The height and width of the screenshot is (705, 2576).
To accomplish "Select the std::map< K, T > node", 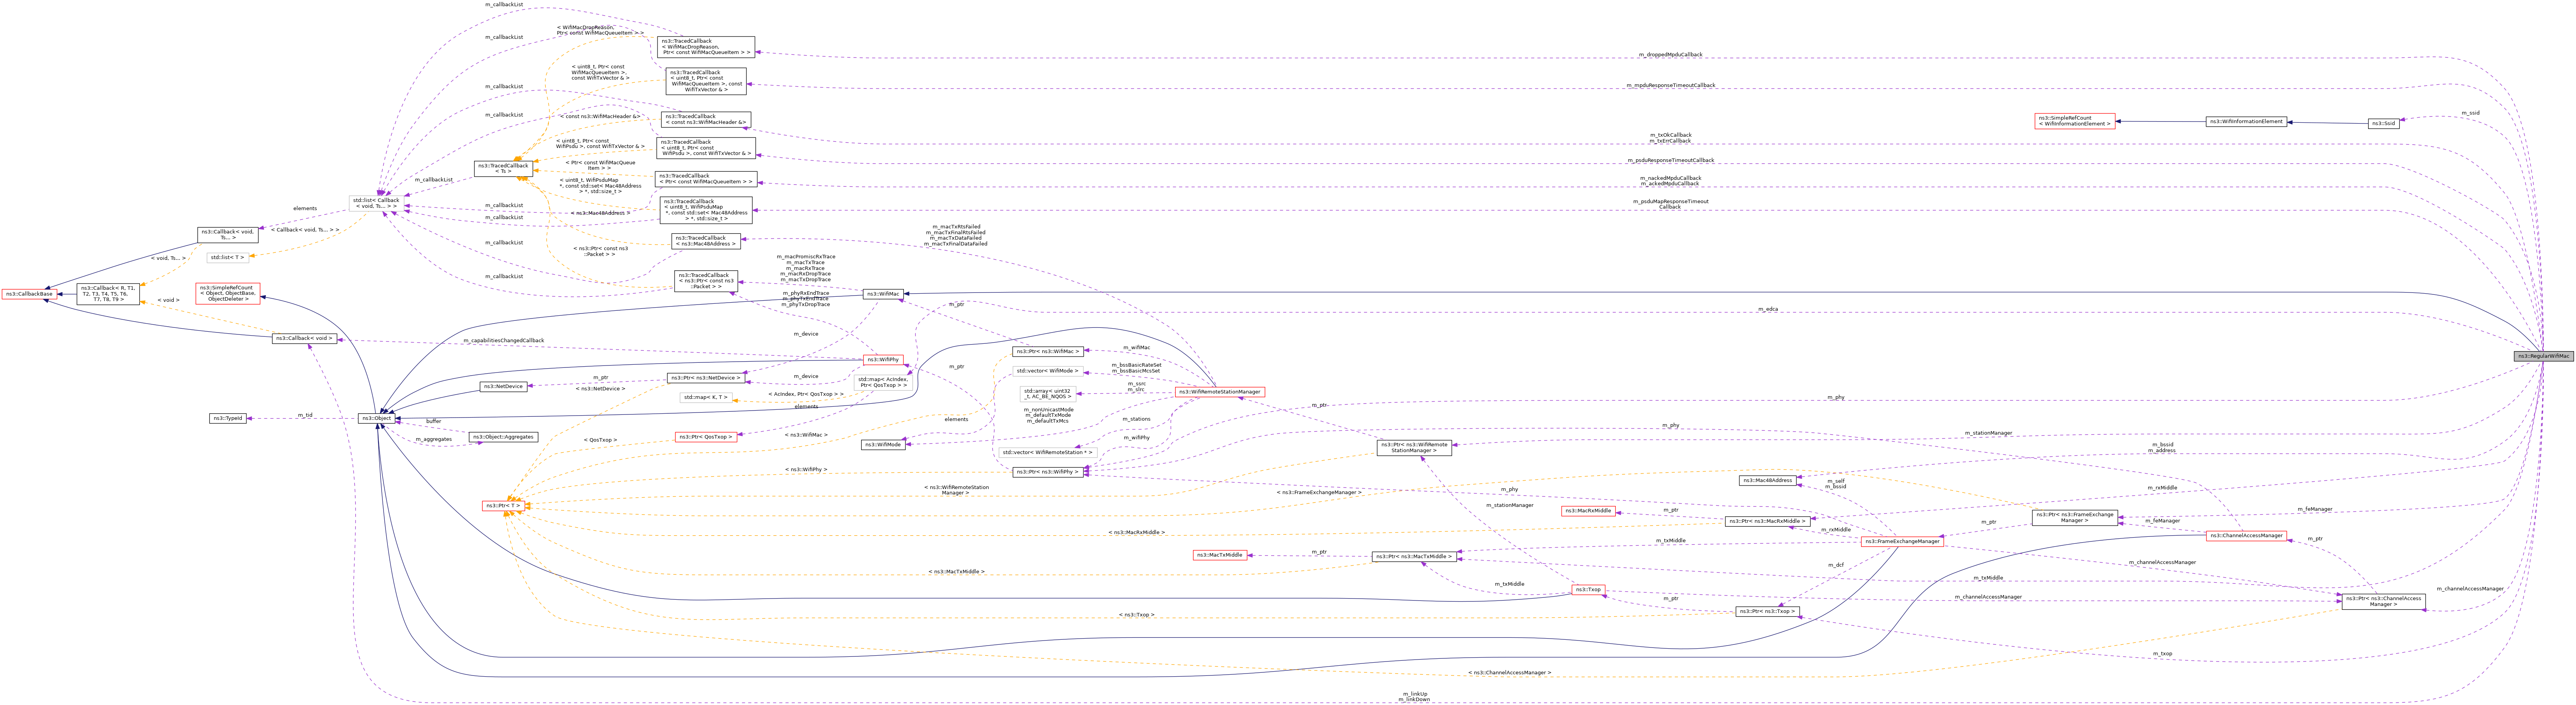I will click(x=706, y=398).
